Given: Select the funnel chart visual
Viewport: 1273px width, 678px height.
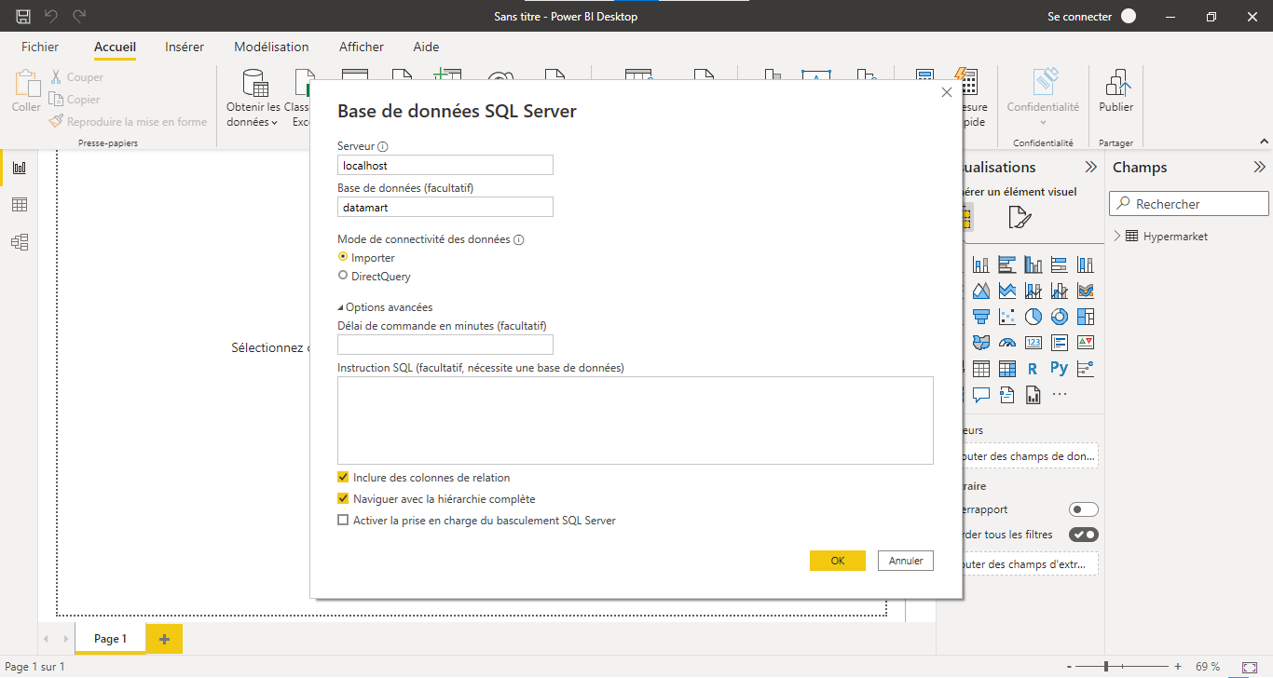Looking at the screenshot, I should pos(980,317).
